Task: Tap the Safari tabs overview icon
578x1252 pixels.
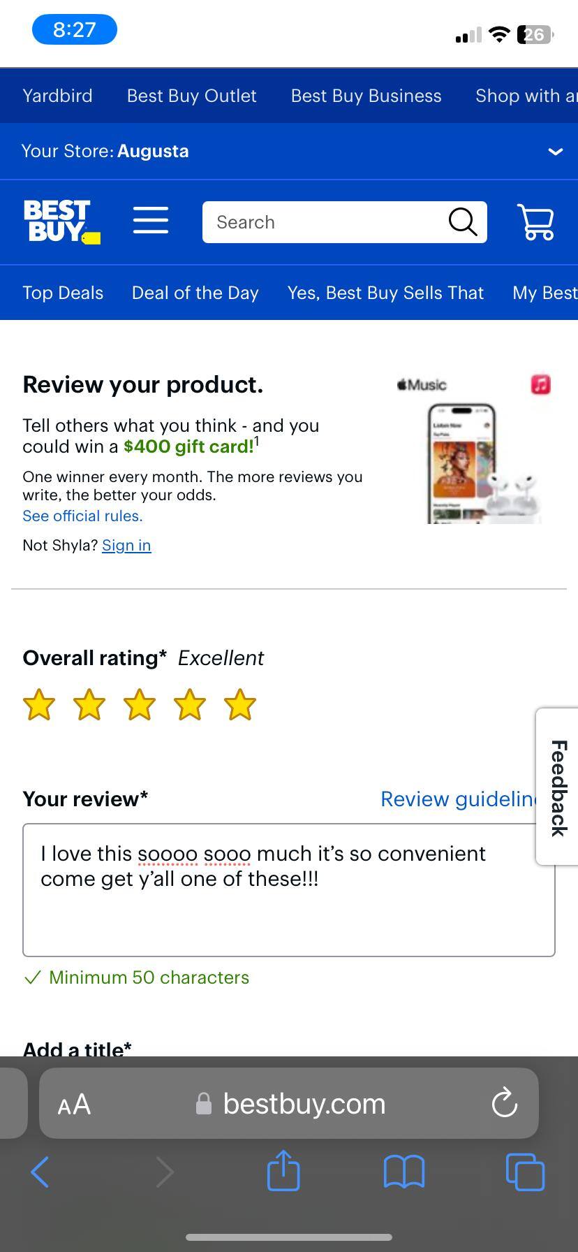Action: click(x=525, y=1171)
